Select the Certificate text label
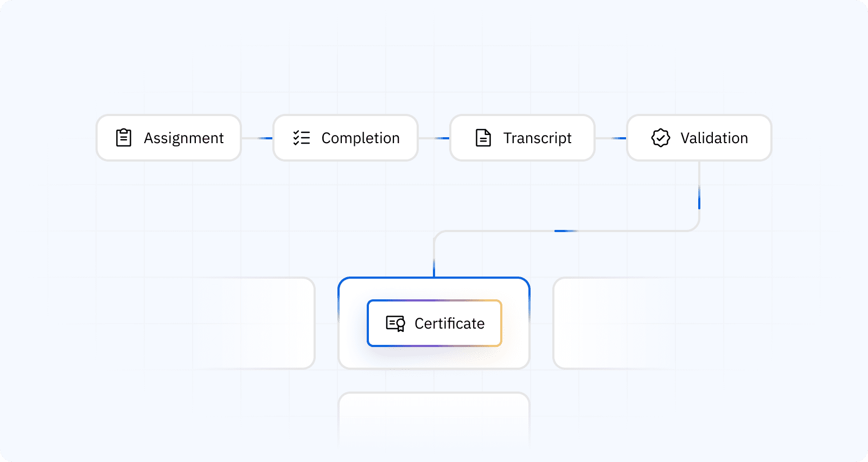 [449, 324]
